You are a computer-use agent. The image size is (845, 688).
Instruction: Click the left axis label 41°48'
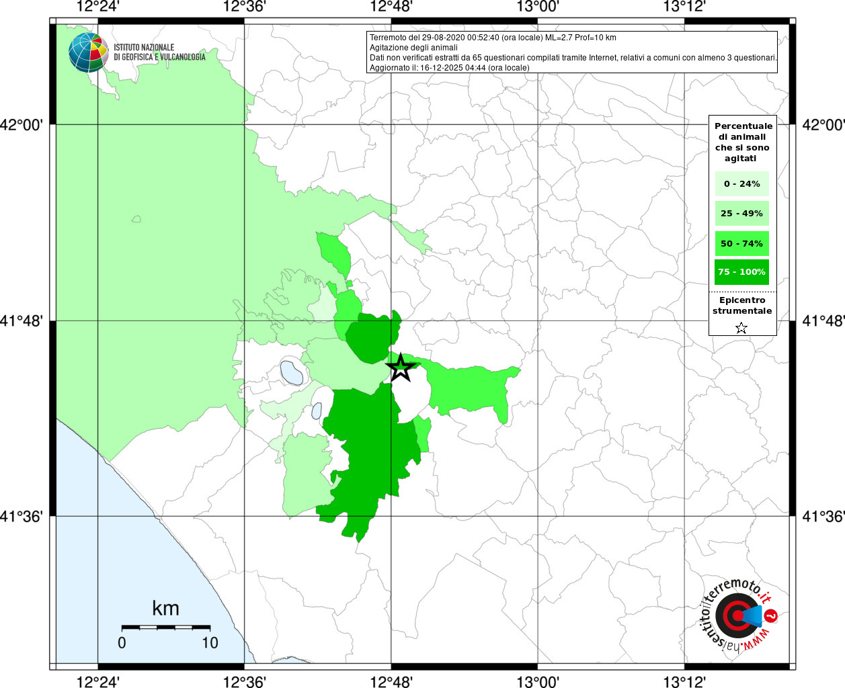(x=22, y=320)
